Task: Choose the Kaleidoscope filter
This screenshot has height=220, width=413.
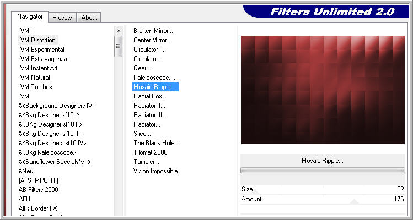Action: (x=155, y=78)
